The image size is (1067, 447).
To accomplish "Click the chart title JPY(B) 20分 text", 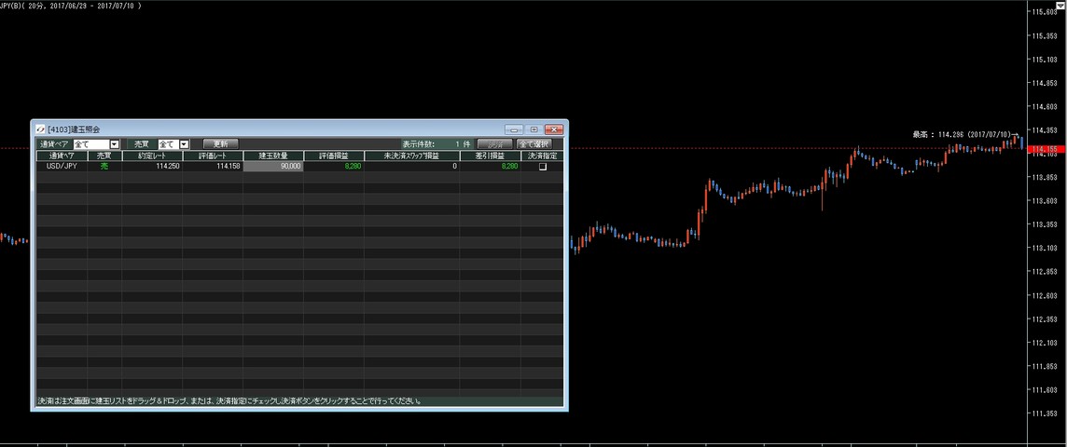I will [x=71, y=5].
